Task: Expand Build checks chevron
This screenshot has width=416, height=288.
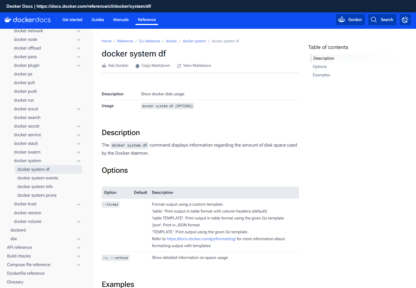Action: click(x=79, y=256)
